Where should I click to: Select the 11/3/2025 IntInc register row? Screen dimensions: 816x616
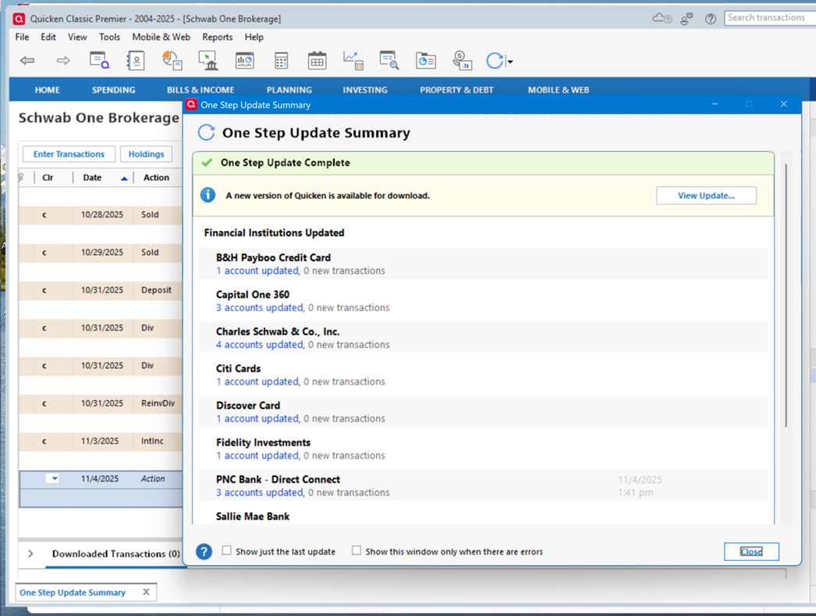(101, 441)
